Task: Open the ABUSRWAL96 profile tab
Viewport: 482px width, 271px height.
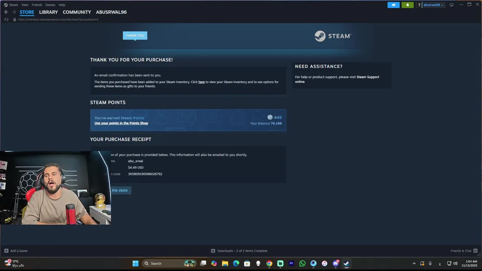Action: (x=111, y=12)
